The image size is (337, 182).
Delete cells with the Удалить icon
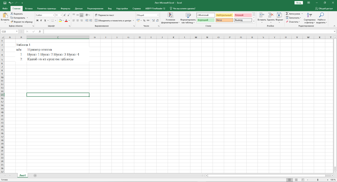click(271, 16)
